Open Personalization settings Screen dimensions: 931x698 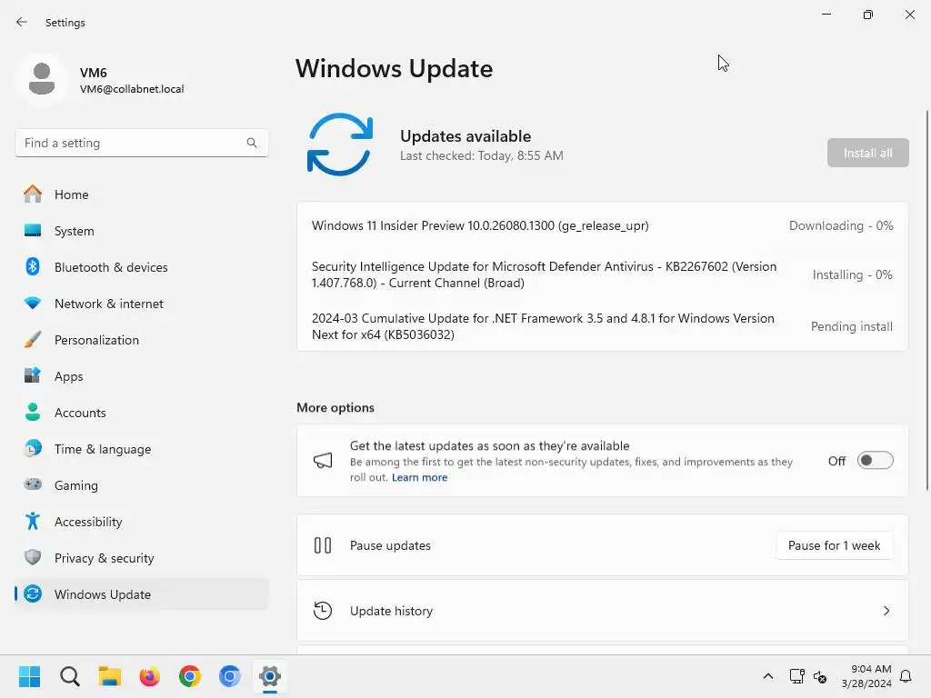[141, 340]
